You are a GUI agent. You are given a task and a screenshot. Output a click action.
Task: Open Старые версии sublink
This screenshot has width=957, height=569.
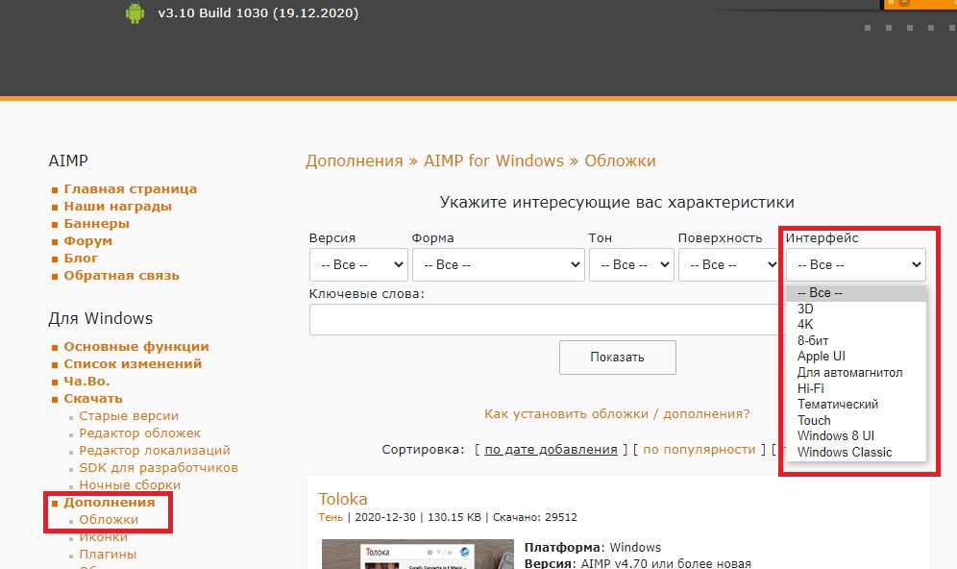point(129,416)
